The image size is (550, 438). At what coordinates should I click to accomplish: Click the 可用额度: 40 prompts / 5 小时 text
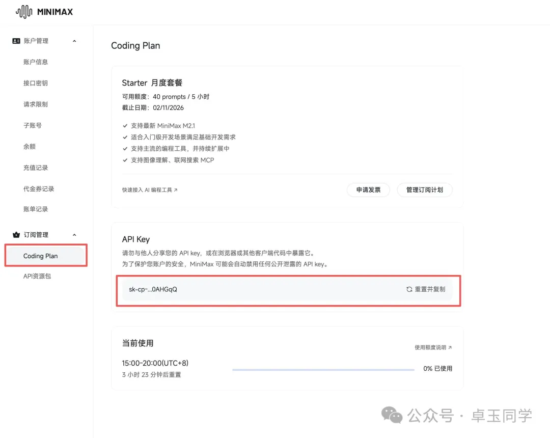pos(166,96)
